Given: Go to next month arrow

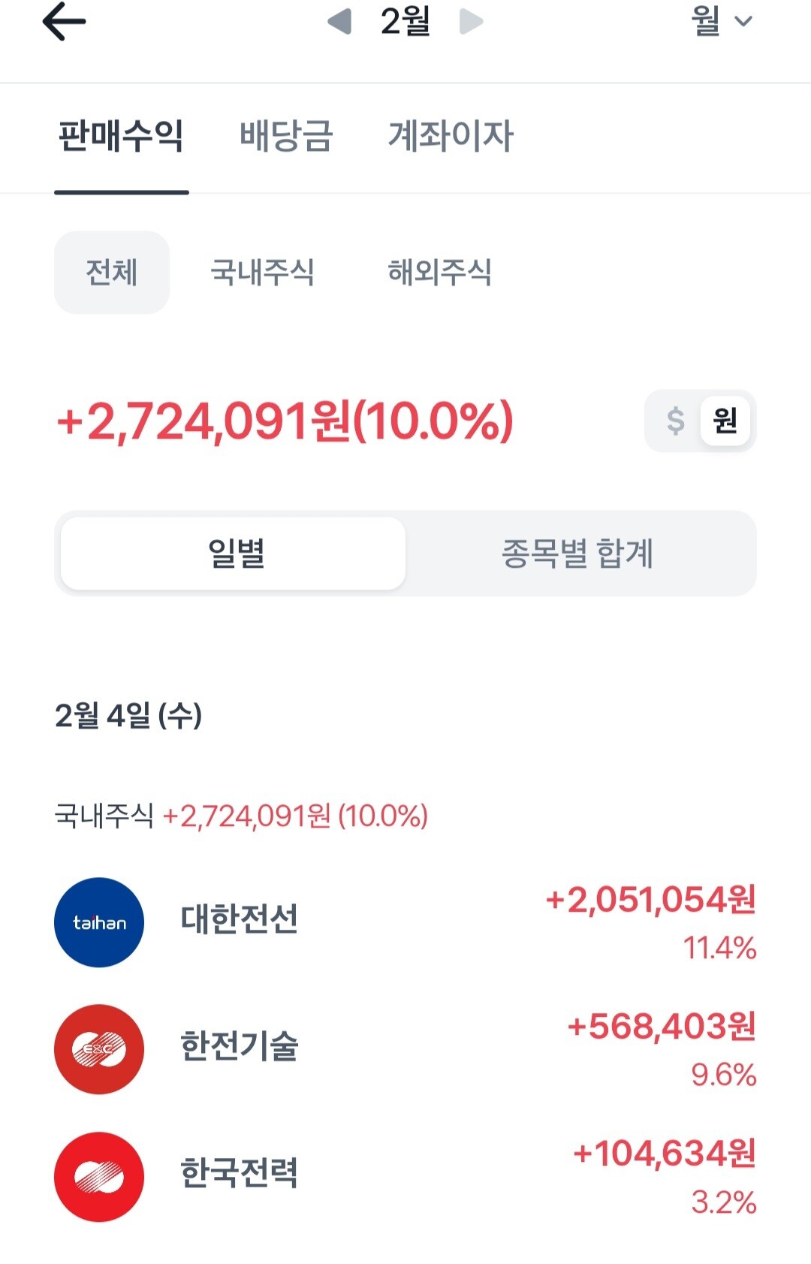Looking at the screenshot, I should point(471,21).
